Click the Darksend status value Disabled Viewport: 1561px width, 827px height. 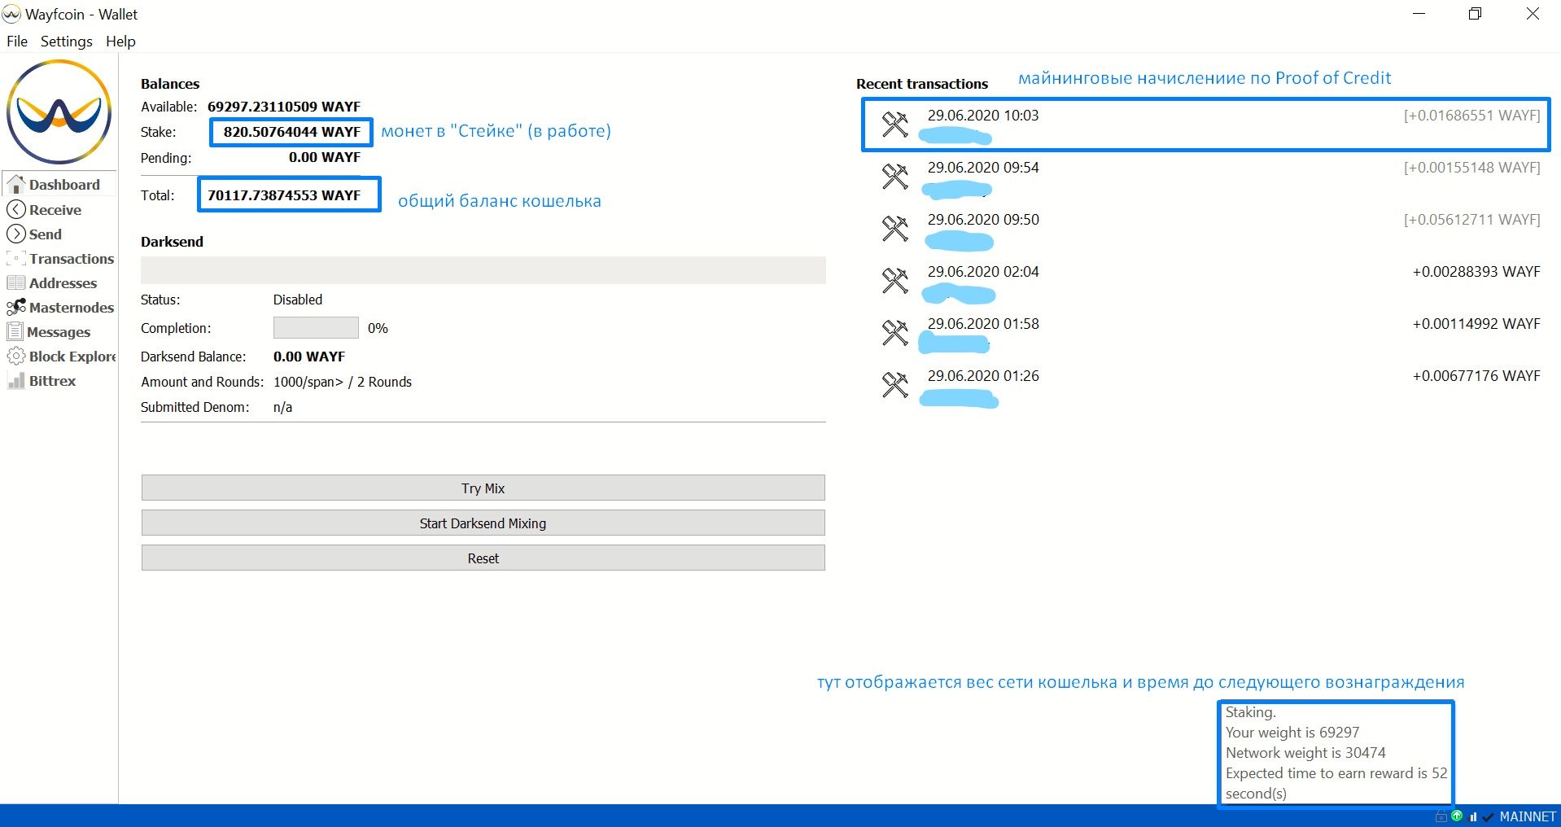298,300
